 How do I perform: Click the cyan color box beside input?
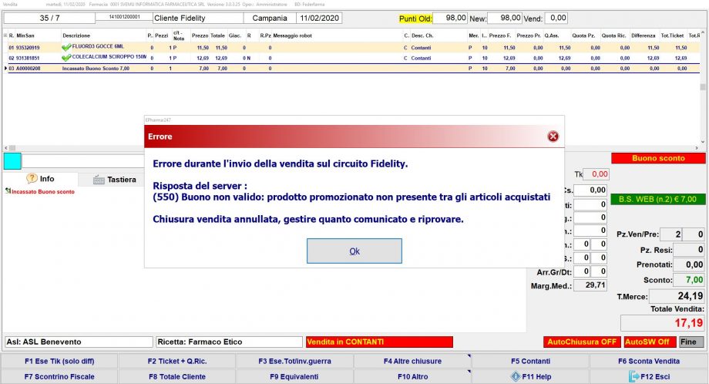pyautogui.click(x=12, y=160)
